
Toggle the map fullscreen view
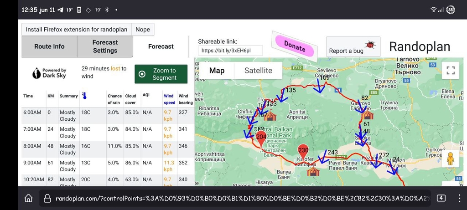[451, 70]
